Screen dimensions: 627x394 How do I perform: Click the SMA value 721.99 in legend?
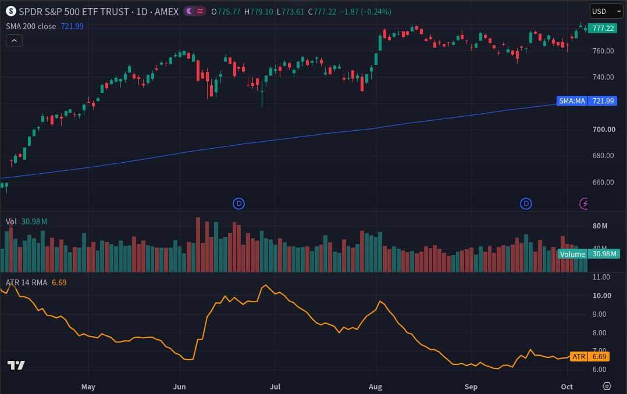tap(72, 26)
